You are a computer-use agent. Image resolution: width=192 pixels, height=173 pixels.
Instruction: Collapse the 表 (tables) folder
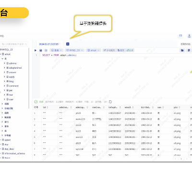(x=2, y=59)
